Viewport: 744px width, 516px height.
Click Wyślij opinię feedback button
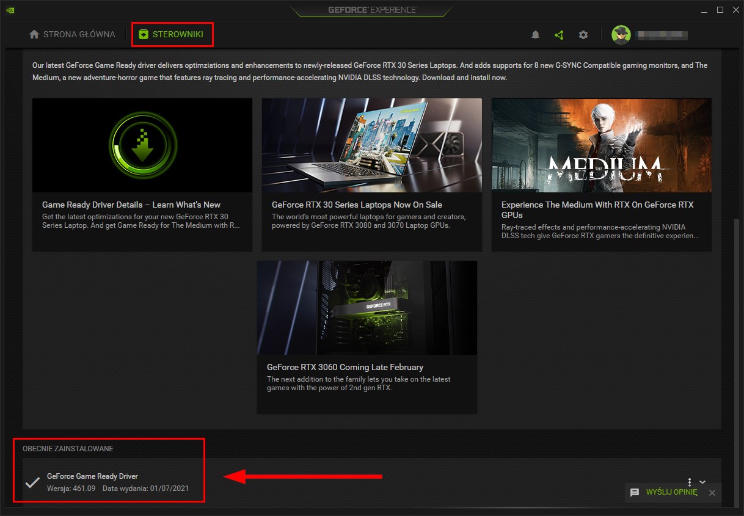671,492
